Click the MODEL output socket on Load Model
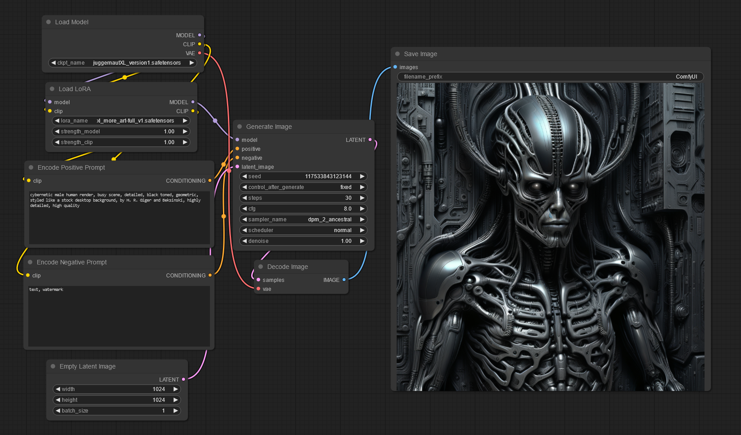The height and width of the screenshot is (435, 741). (200, 35)
